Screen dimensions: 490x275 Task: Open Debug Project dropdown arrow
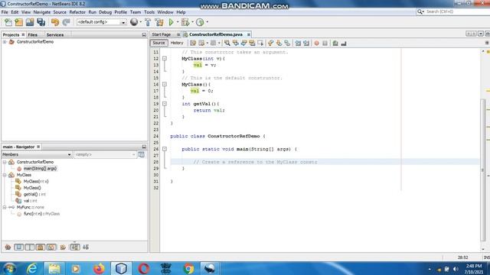pyautogui.click(x=192, y=22)
